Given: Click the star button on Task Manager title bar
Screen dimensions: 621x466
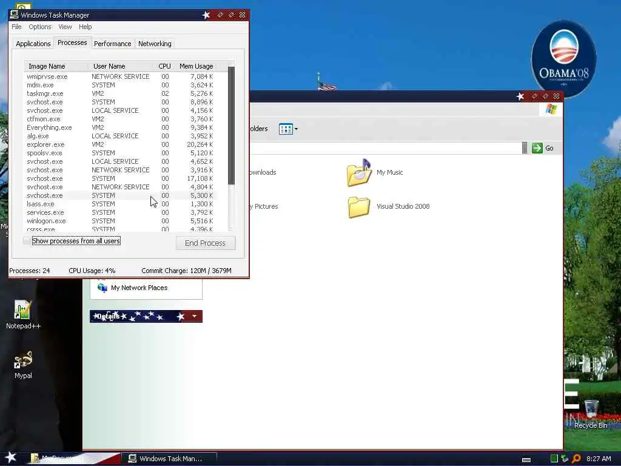Looking at the screenshot, I should point(206,15).
